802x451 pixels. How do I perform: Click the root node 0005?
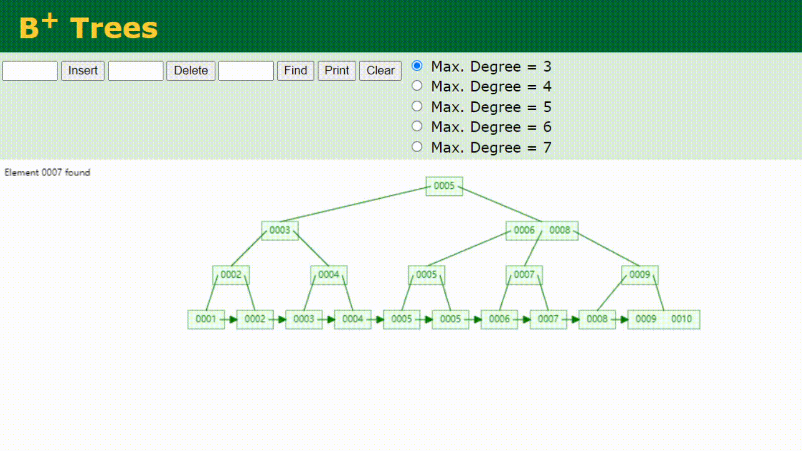coord(444,186)
